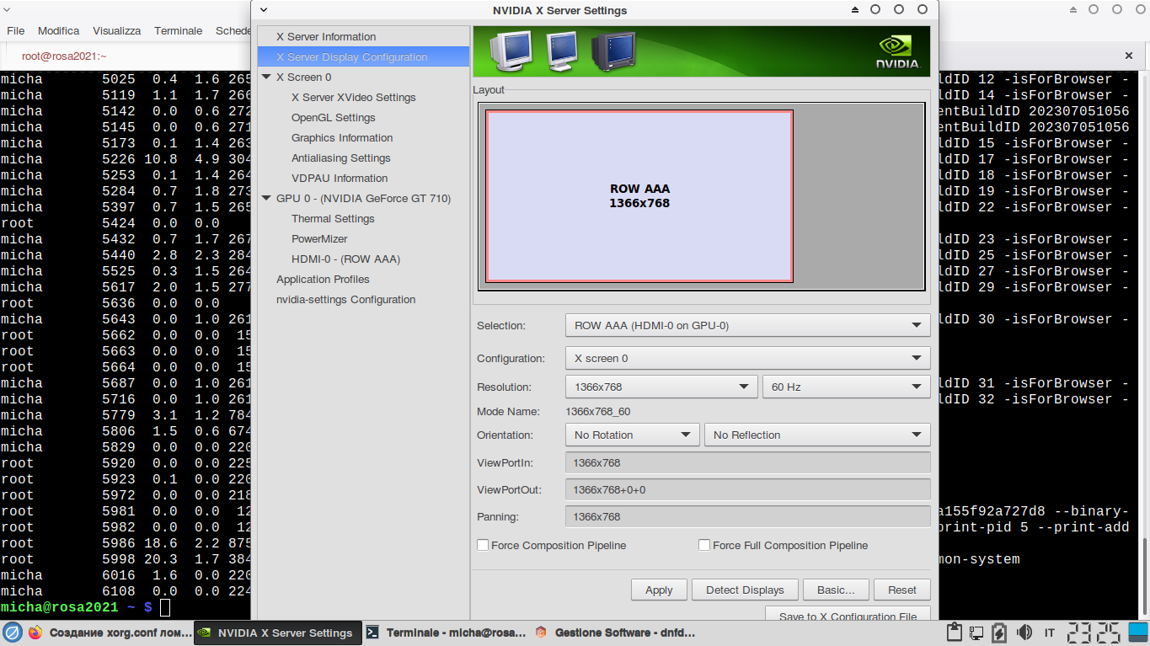Open the clipboard tray icon
Viewport: 1150px width, 646px height.
(955, 633)
